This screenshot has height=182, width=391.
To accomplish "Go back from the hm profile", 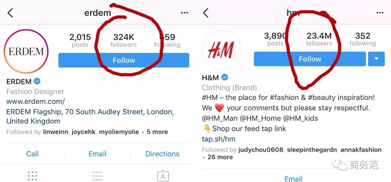I will (x=206, y=13).
